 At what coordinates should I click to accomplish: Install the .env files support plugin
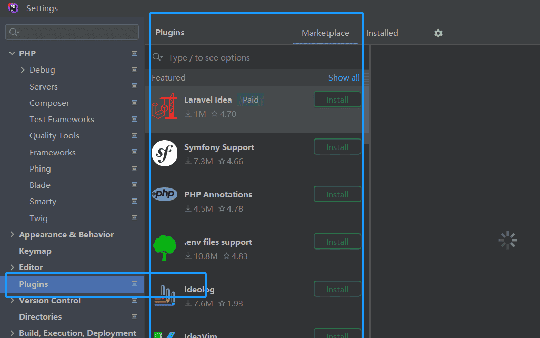[337, 242]
